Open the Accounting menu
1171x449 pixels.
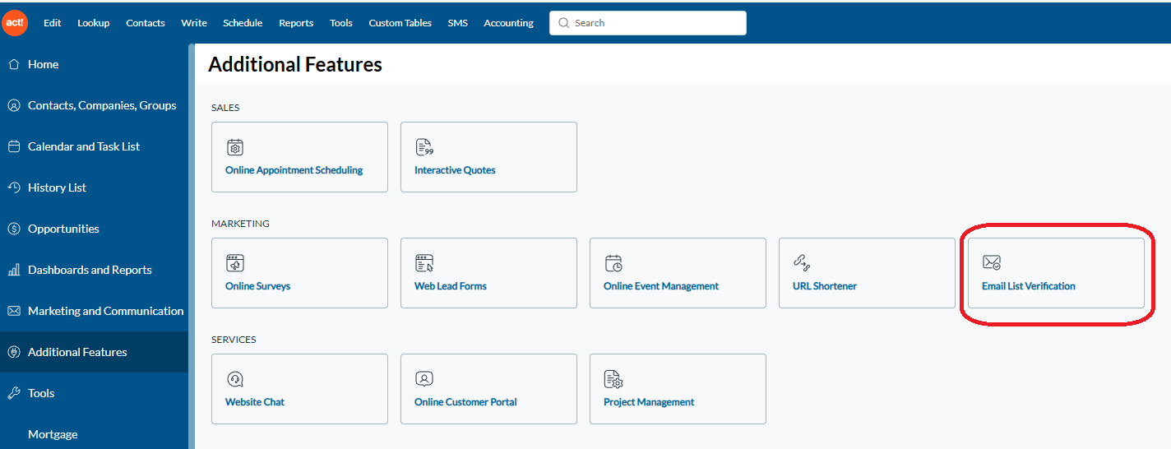pos(509,23)
